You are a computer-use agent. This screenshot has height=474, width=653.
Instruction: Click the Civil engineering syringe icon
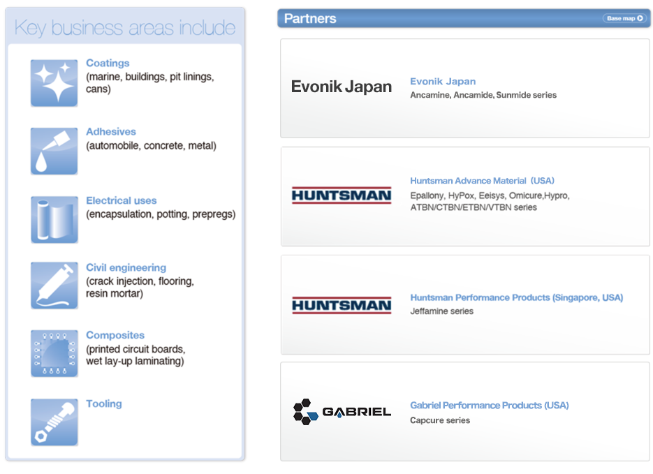coord(54,286)
